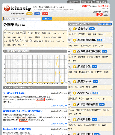
Task: Click the graph point at hour 17
Action: (x=60, y=73)
